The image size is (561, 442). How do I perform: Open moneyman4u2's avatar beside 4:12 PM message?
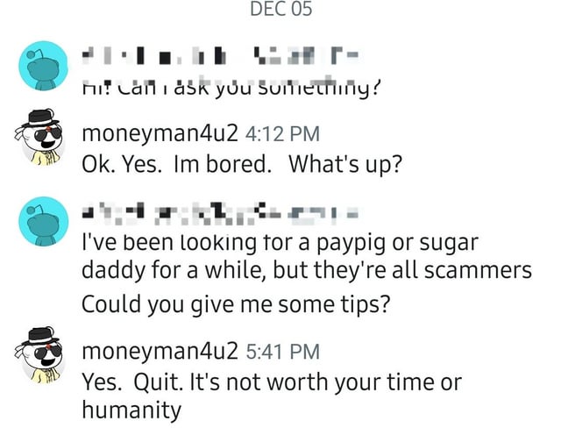(40, 138)
